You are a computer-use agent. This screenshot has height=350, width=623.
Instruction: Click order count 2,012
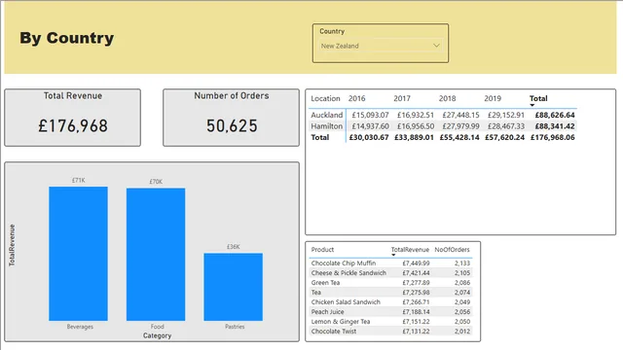tap(462, 332)
